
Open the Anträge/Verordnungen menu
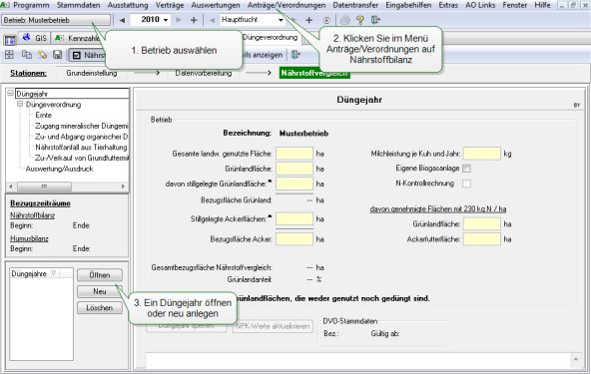287,5
